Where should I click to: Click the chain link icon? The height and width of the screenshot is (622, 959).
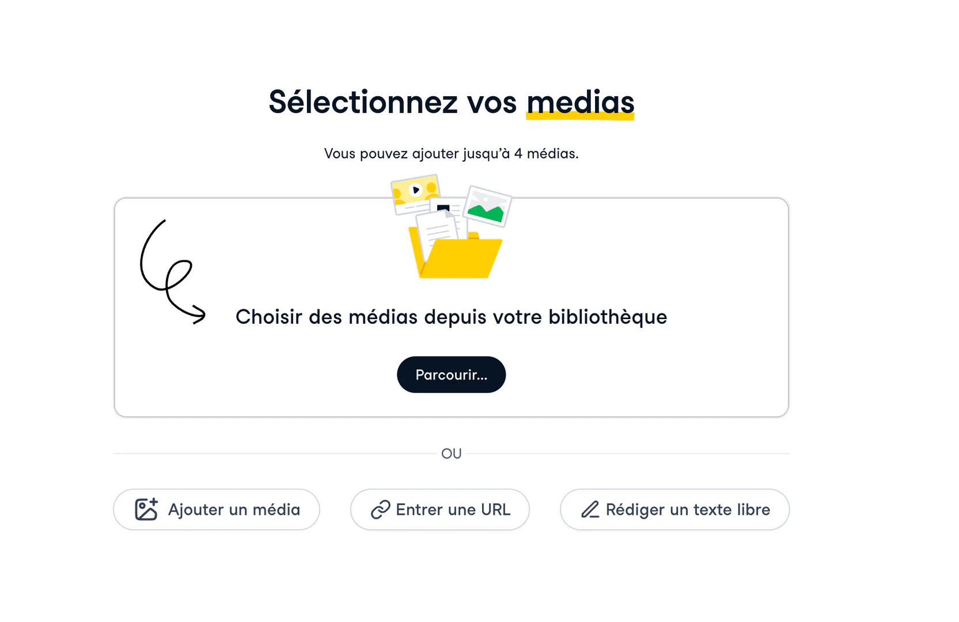click(380, 510)
